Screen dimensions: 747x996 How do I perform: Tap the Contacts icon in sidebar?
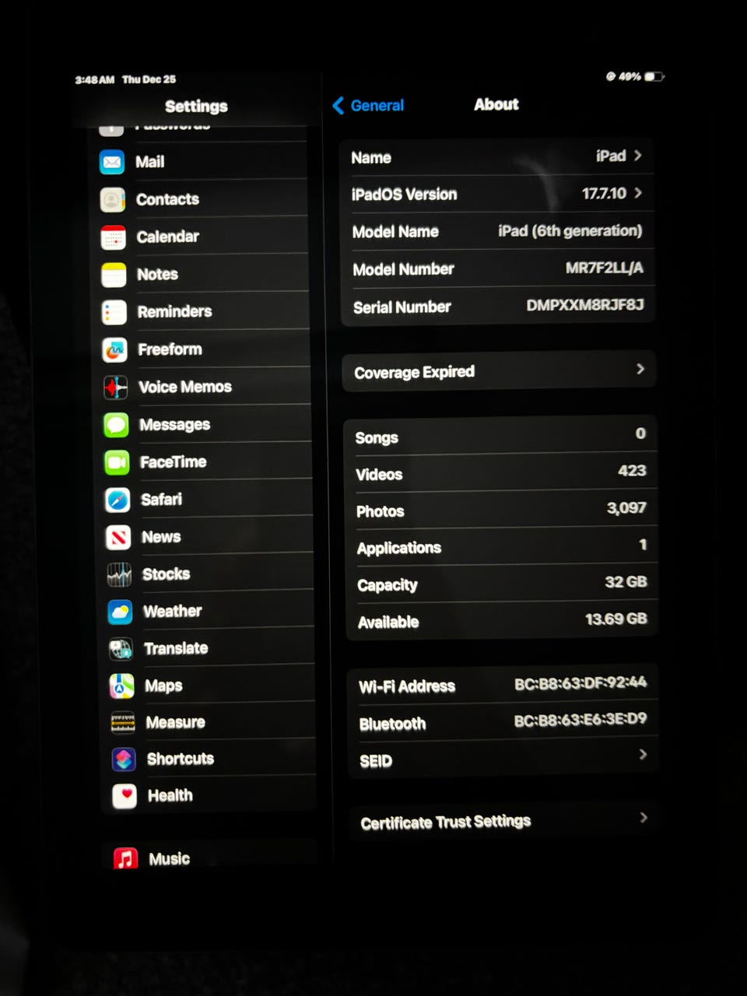[x=113, y=199]
